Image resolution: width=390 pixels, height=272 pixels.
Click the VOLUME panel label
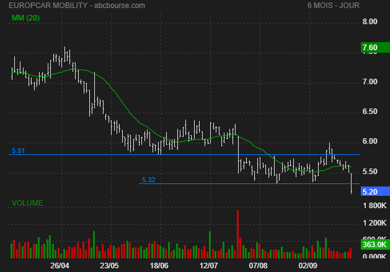coord(27,203)
